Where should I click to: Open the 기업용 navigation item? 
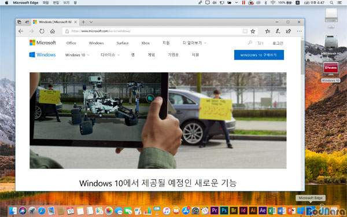[x=173, y=55]
